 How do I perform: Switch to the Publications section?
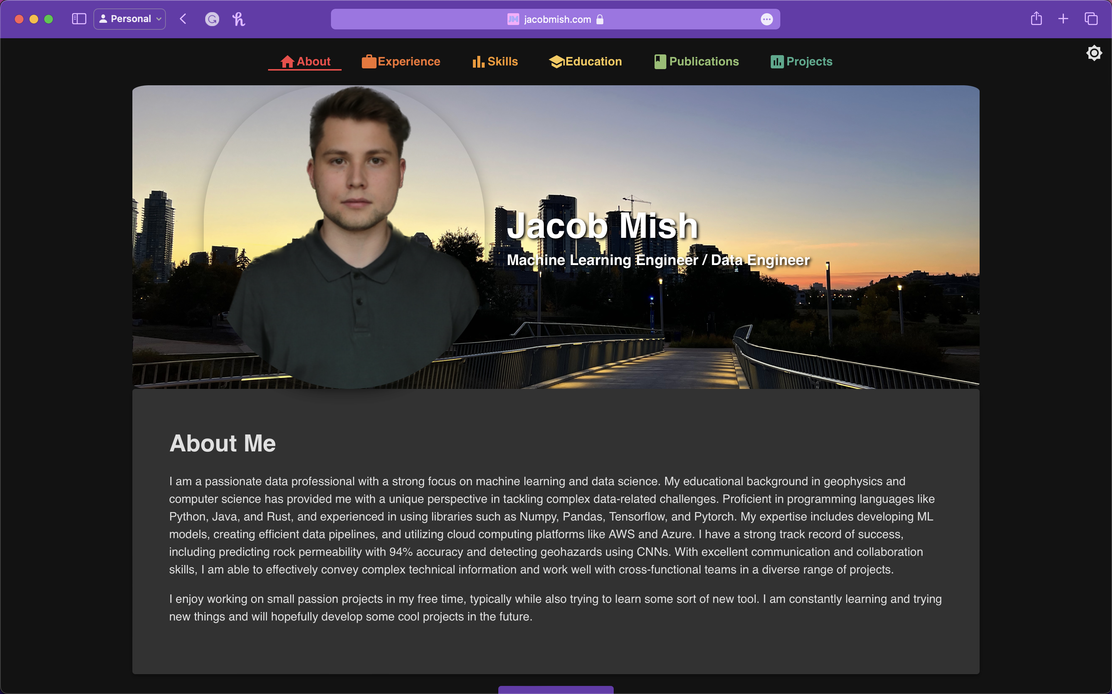[x=703, y=61]
